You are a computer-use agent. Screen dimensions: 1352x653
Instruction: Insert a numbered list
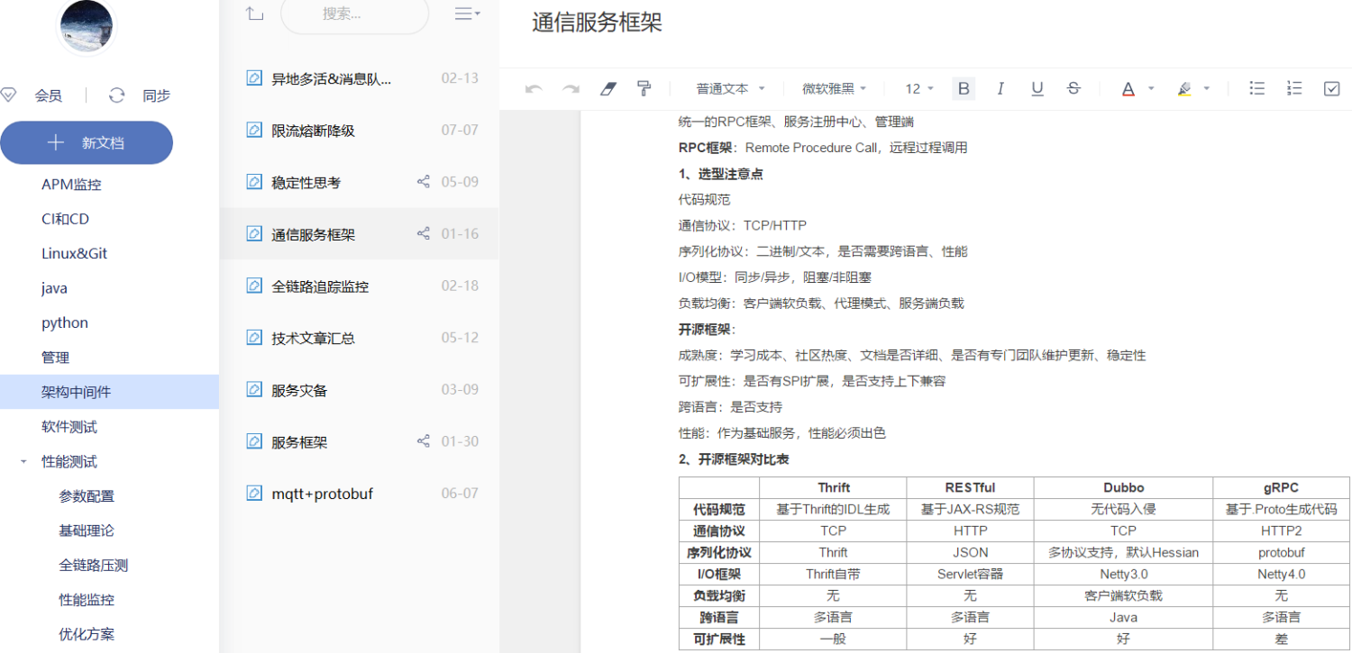click(1294, 88)
